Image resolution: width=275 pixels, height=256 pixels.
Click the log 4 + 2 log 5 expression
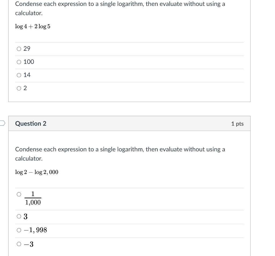32,26
